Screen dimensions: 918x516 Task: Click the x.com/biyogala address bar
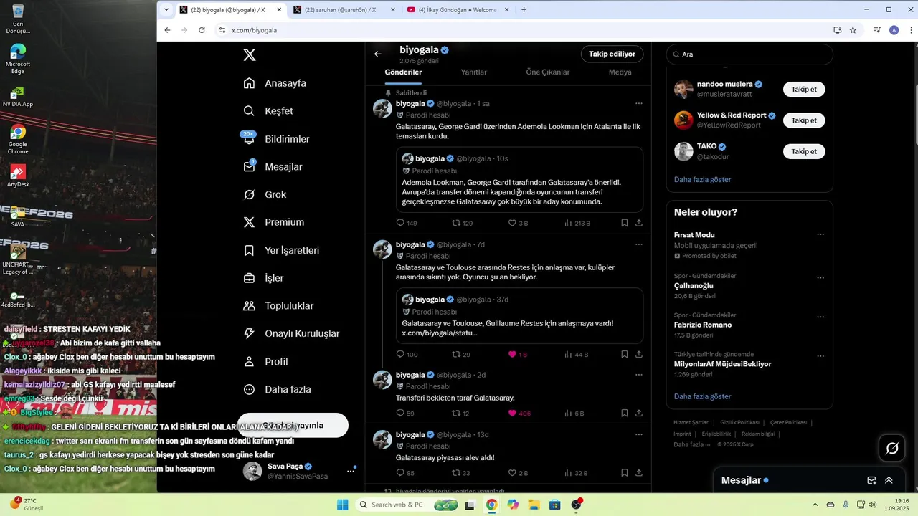[524, 30]
